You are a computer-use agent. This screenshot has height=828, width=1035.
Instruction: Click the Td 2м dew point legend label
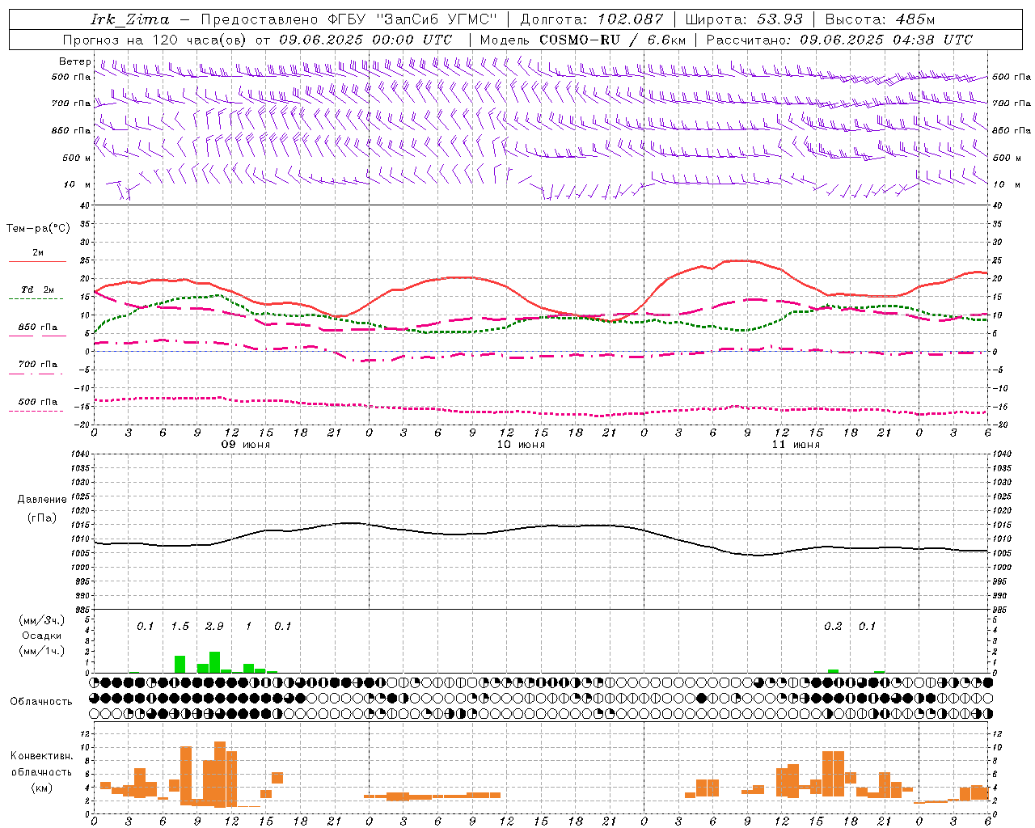pyautogui.click(x=38, y=289)
